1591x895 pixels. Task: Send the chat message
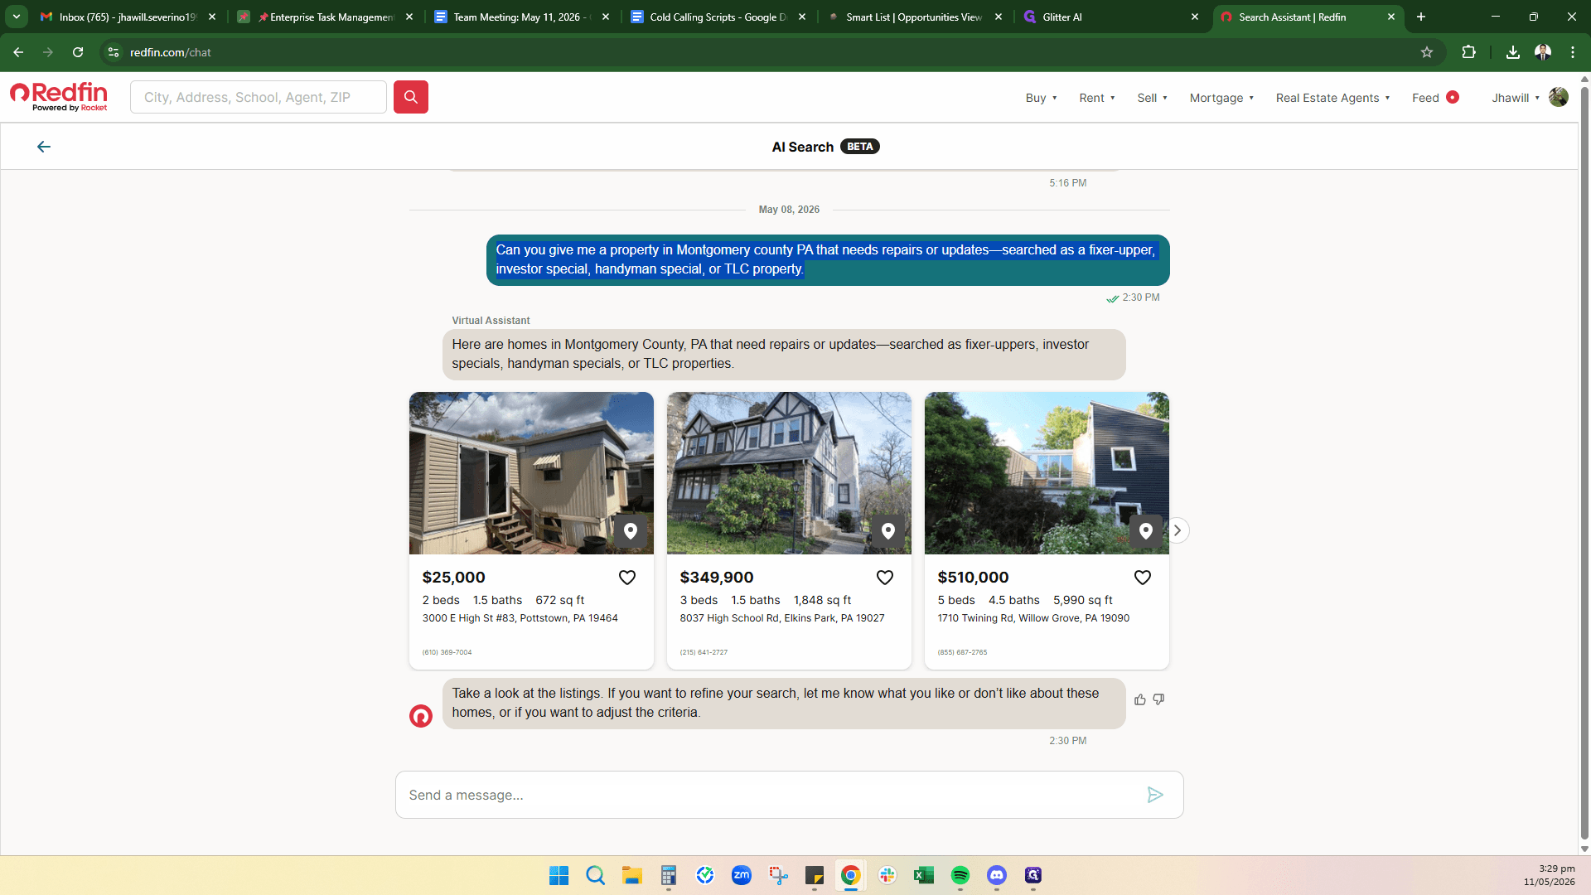(1155, 795)
